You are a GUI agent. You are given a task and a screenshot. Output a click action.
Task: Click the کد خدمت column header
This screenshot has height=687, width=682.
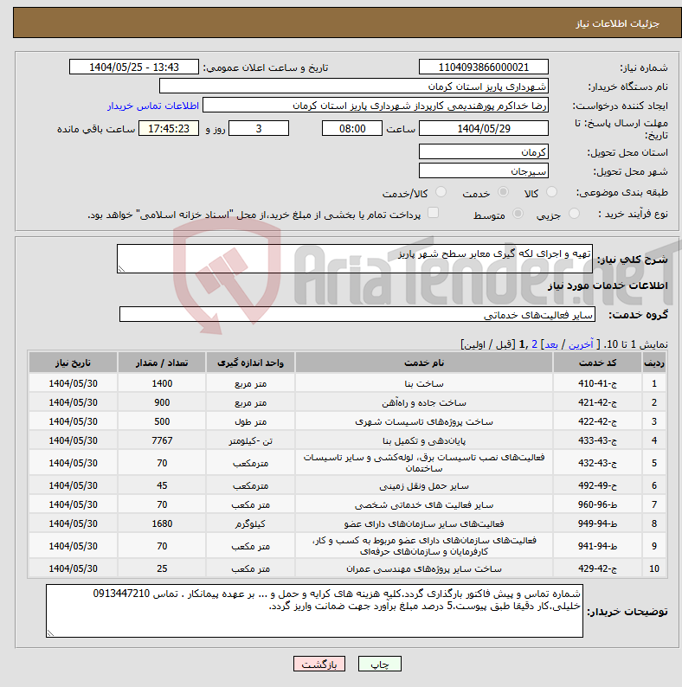[597, 363]
